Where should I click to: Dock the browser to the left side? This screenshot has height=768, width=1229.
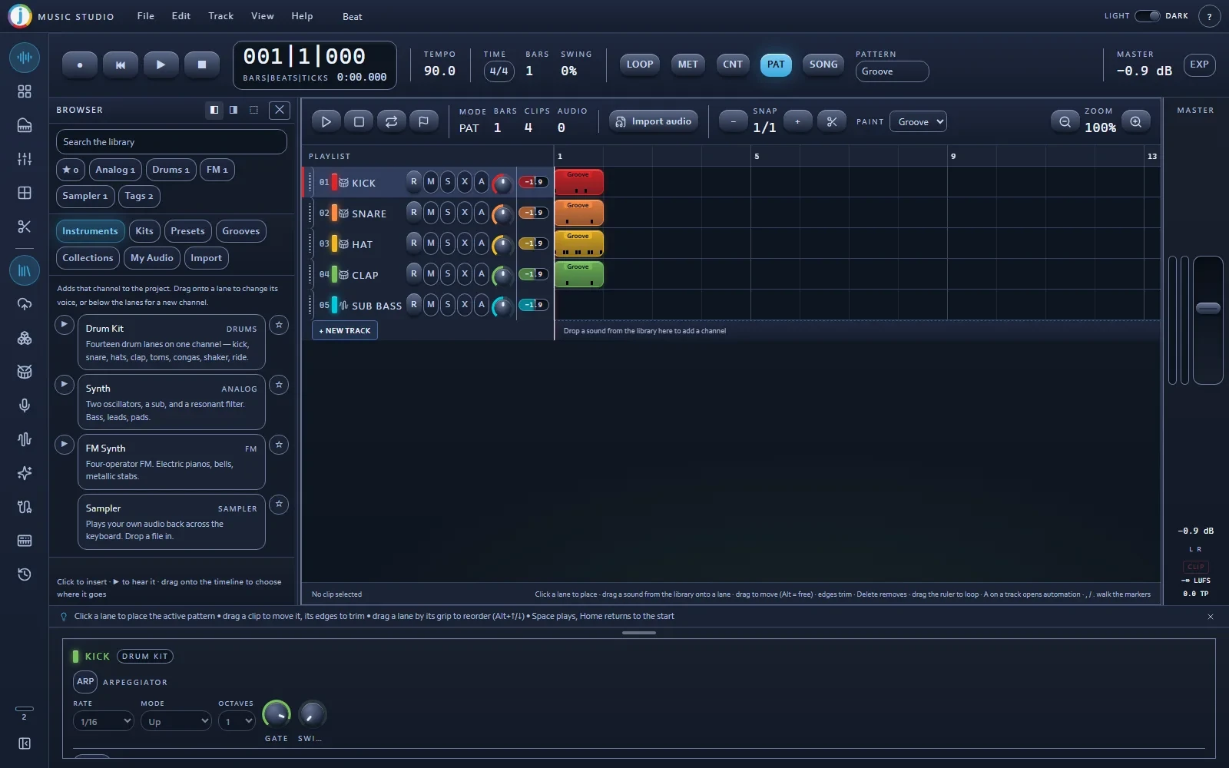click(214, 110)
